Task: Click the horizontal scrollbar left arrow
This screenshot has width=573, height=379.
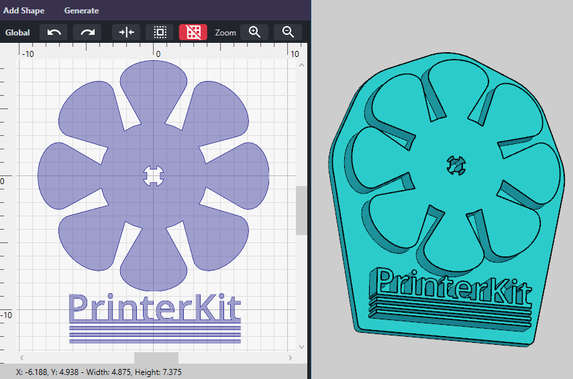Action: 22,358
